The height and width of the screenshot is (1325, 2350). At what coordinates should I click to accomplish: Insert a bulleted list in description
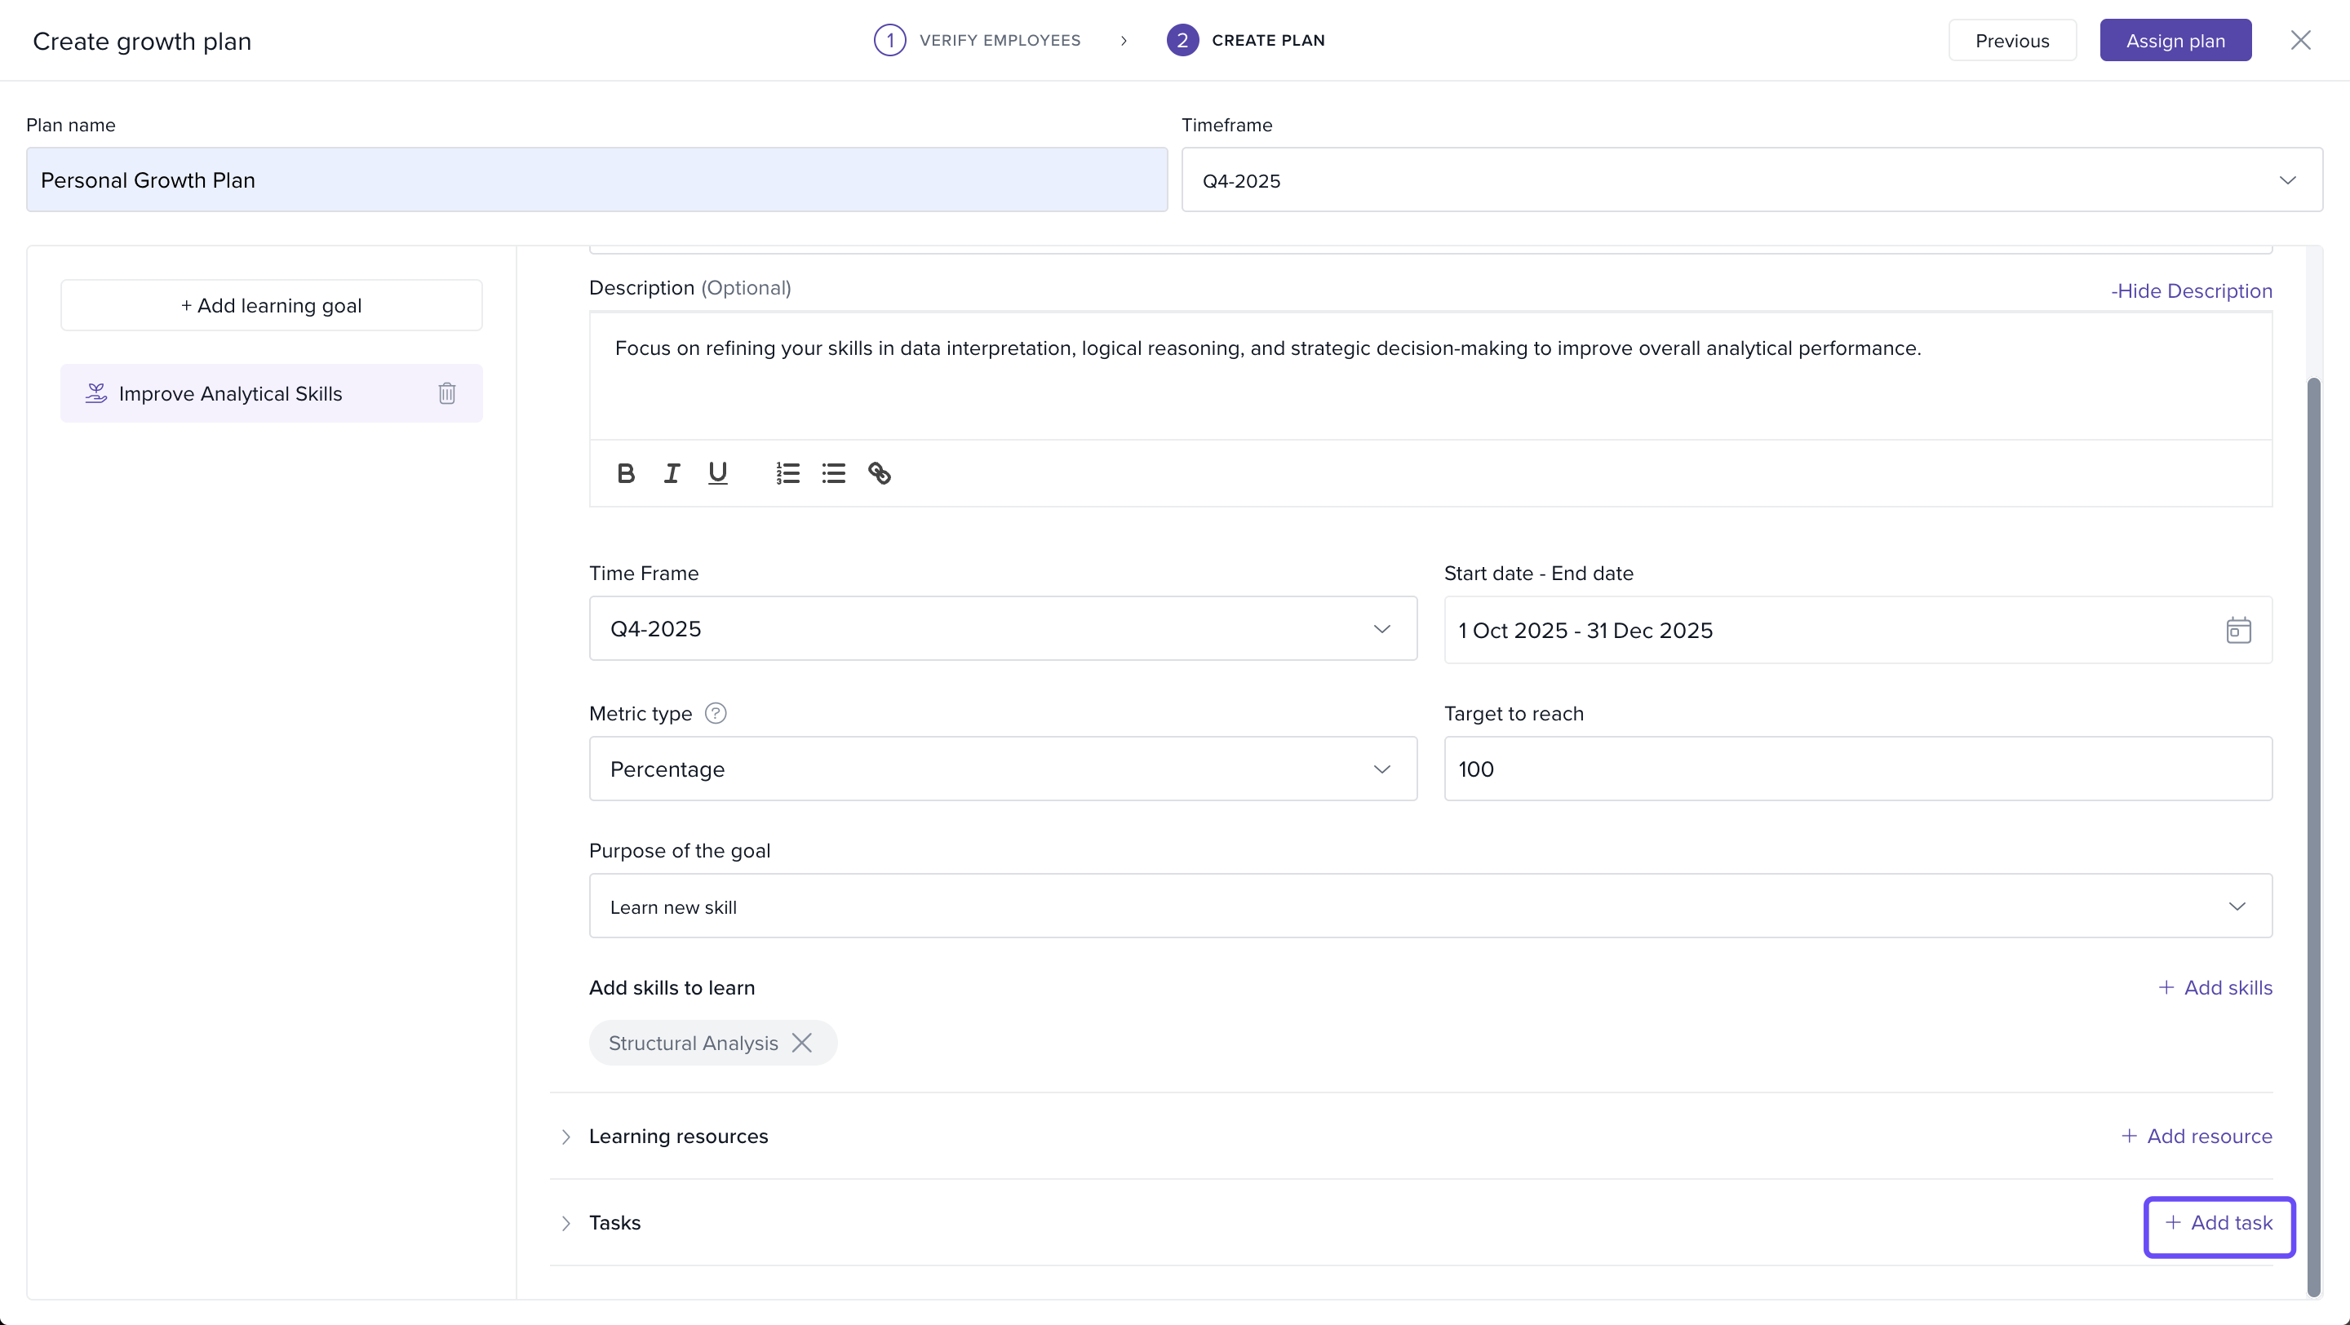(834, 473)
